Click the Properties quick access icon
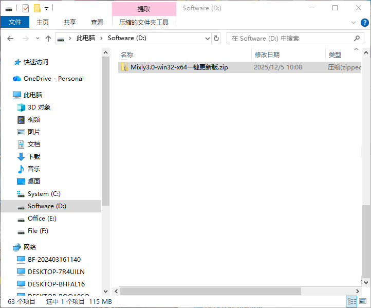This screenshot has height=308, width=371. pos(26,9)
